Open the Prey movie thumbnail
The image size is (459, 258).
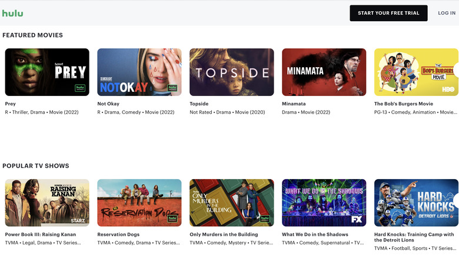point(47,72)
